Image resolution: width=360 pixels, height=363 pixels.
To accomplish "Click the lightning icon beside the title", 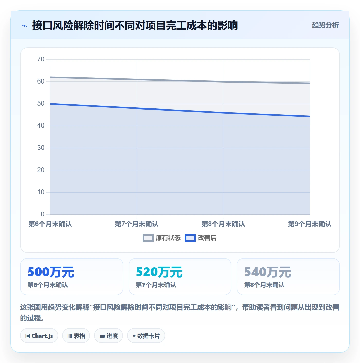I will click(24, 26).
